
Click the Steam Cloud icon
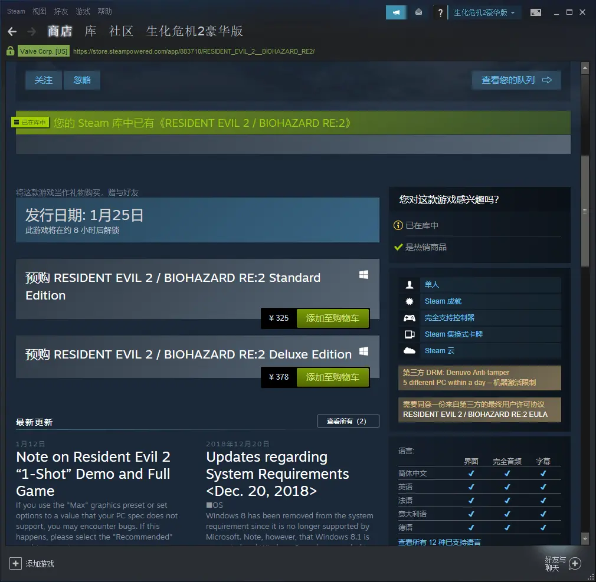pos(410,351)
